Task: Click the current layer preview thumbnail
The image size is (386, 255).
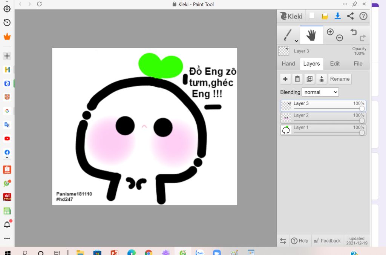Action: coord(283,51)
